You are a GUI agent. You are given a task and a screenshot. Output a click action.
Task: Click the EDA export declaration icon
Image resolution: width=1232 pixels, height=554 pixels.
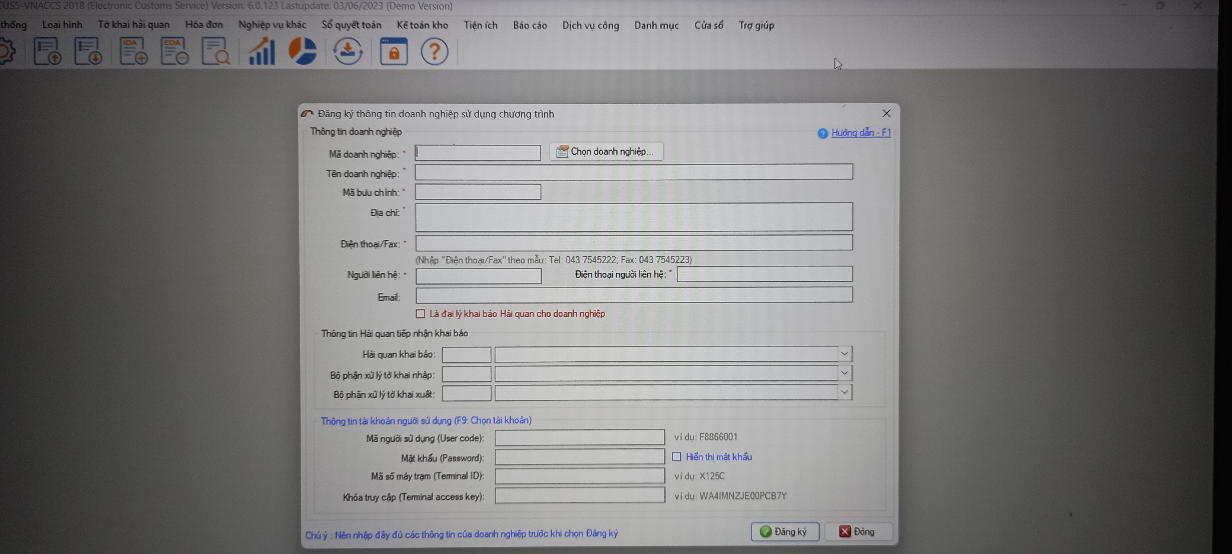pos(175,51)
